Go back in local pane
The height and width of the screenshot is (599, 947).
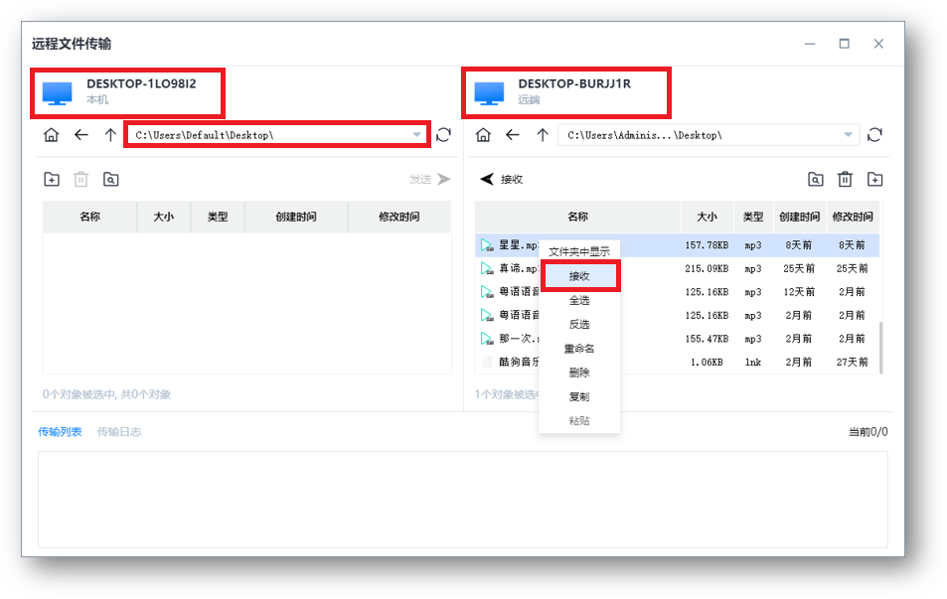click(x=80, y=135)
